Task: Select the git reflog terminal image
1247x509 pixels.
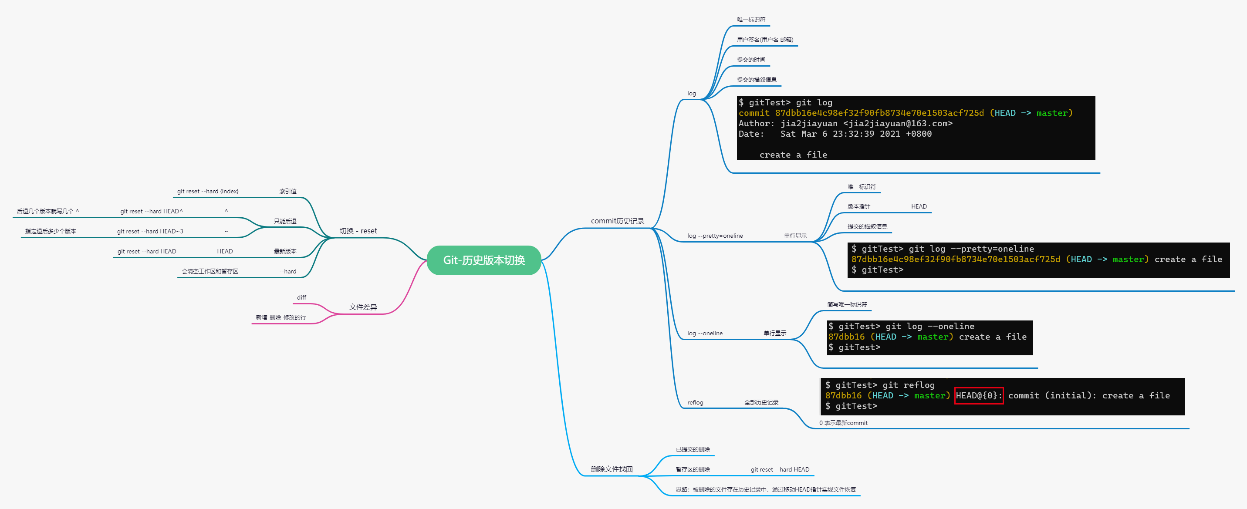Action: coord(1002,396)
